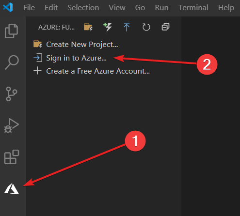Open the Selection menu

(83, 8)
